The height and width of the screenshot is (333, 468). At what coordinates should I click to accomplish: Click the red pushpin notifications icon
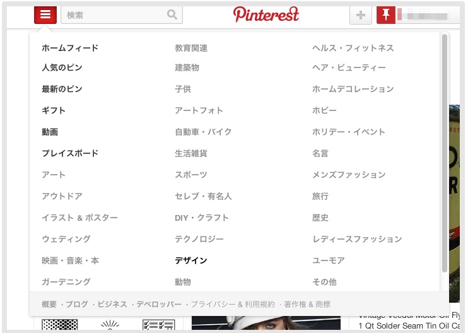(x=386, y=15)
